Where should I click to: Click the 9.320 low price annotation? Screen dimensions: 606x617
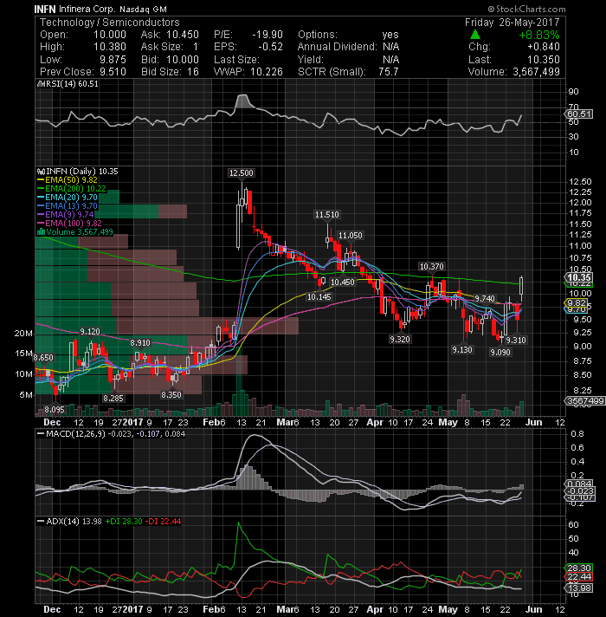[x=400, y=340]
